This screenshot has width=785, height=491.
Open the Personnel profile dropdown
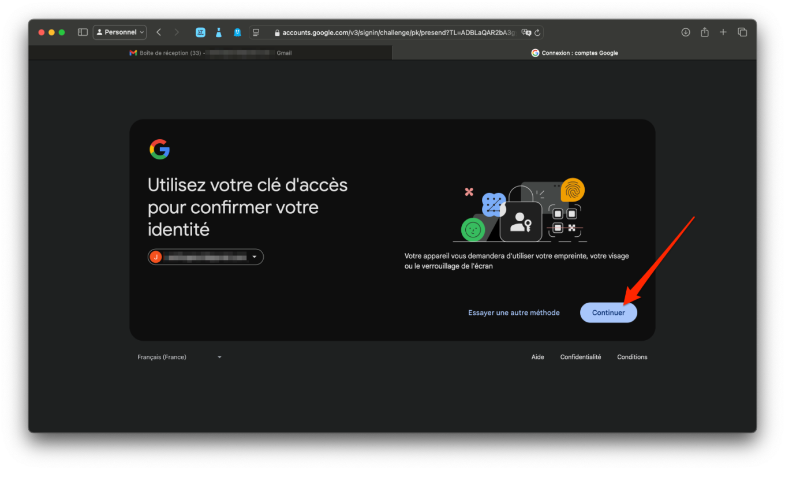coord(119,32)
